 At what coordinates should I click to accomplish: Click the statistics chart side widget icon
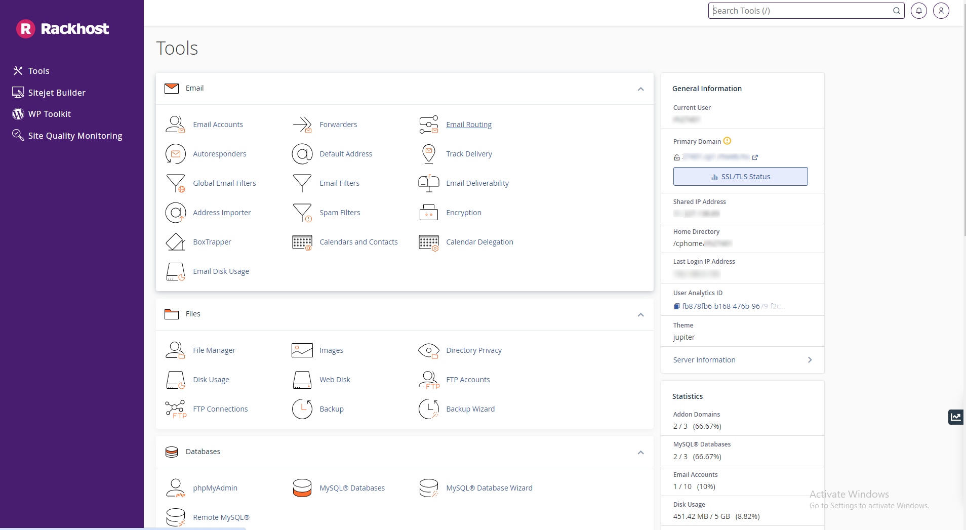pos(956,417)
